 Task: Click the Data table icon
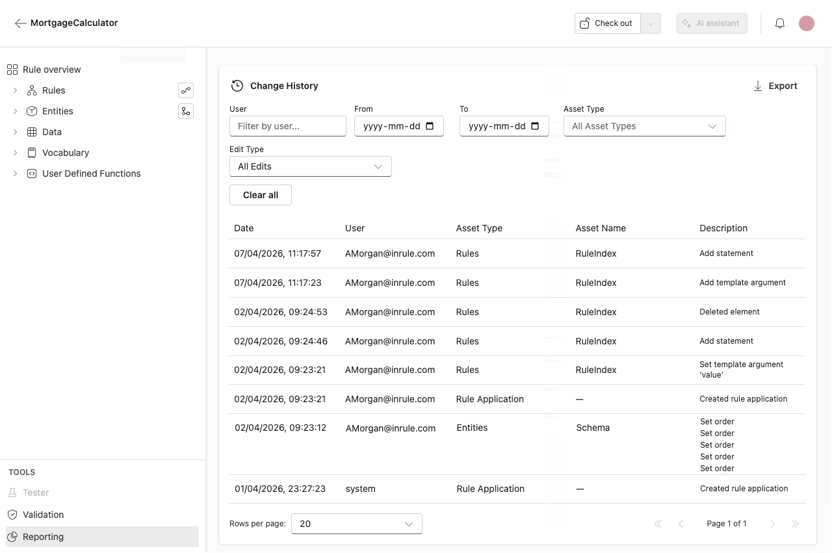point(32,132)
